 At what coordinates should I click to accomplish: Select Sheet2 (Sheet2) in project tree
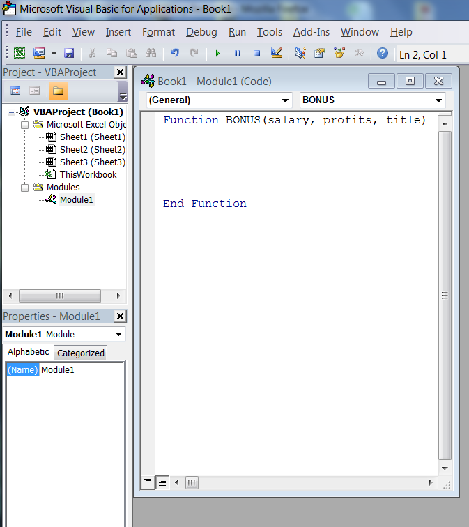click(93, 150)
